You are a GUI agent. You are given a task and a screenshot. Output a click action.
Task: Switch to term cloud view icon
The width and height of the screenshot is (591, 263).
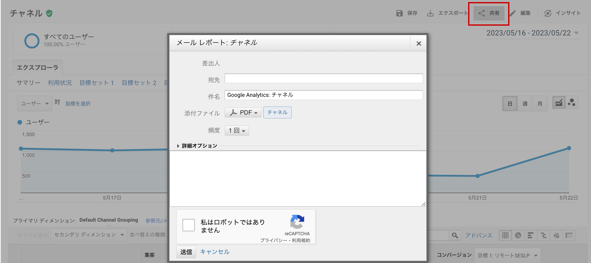point(556,235)
